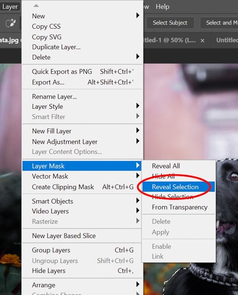This screenshot has height=295, width=238.
Task: Click the scroll-up arrow atop Layer menu
Action: point(36,6)
